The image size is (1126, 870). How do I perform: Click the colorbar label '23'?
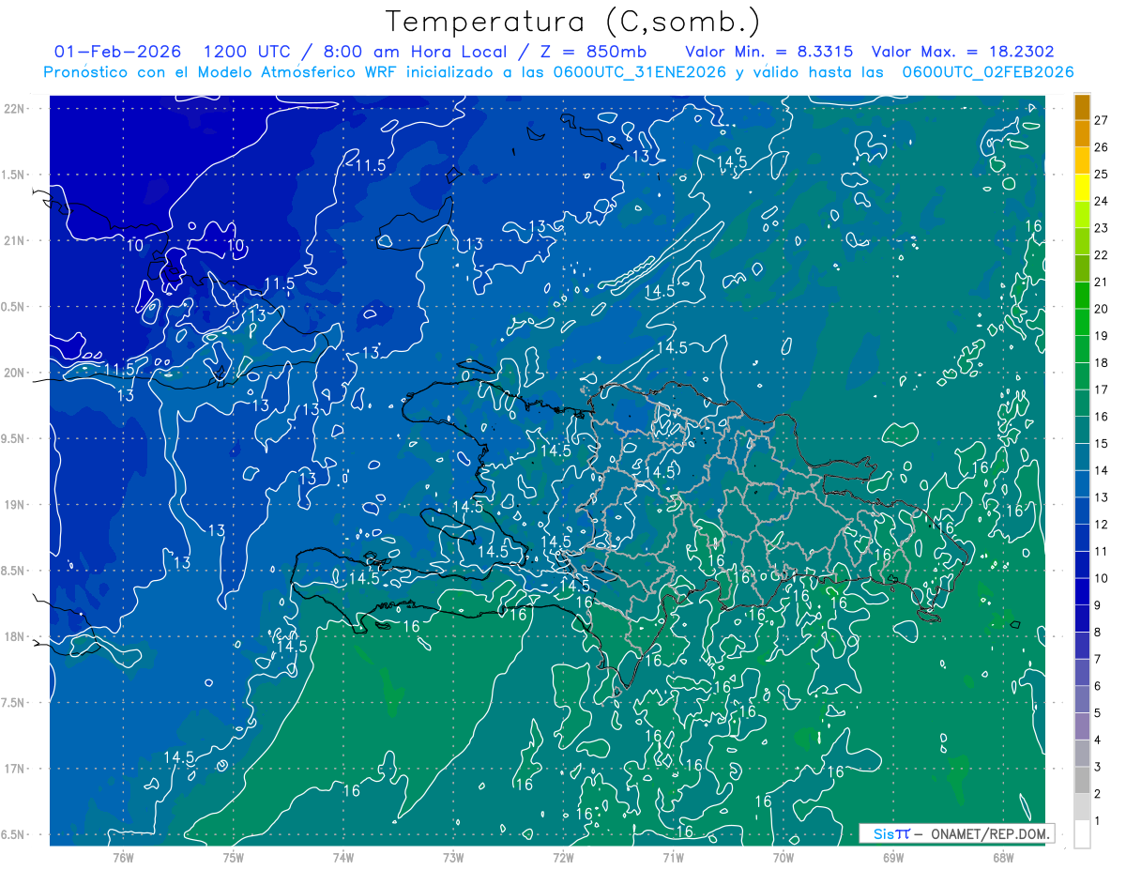(1101, 228)
